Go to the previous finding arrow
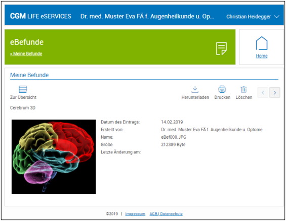This screenshot has height=221, width=286. tap(263, 93)
